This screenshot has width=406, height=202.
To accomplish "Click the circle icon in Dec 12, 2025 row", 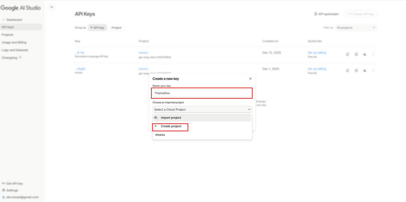I will [356, 54].
